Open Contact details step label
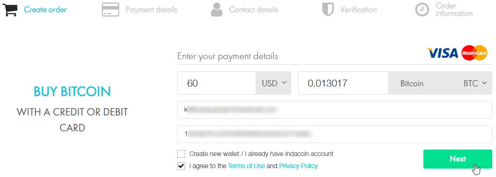This screenshot has height=177, width=496. (254, 10)
